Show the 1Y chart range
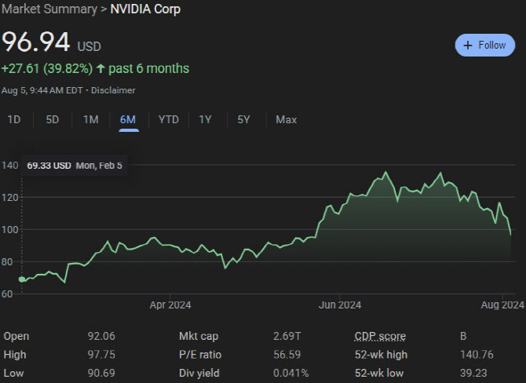This screenshot has height=383, width=526. [x=206, y=120]
